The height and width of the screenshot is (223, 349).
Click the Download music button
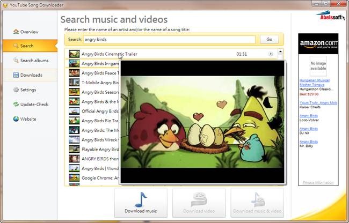coord(141,203)
